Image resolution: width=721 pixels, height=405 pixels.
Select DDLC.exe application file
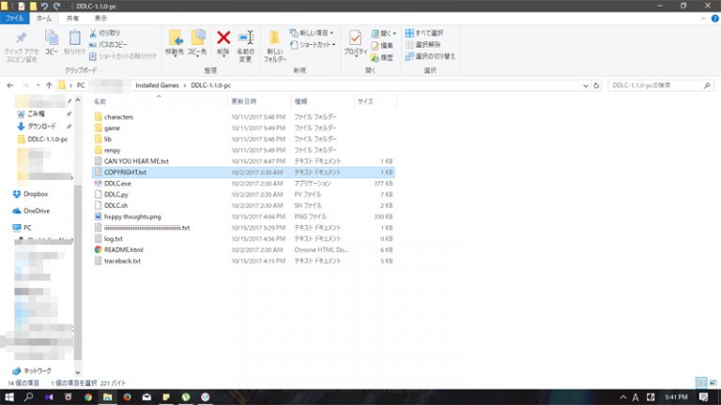click(x=117, y=183)
